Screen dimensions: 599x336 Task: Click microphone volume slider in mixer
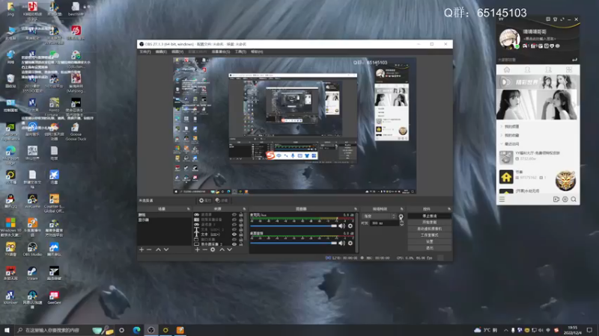tap(294, 226)
